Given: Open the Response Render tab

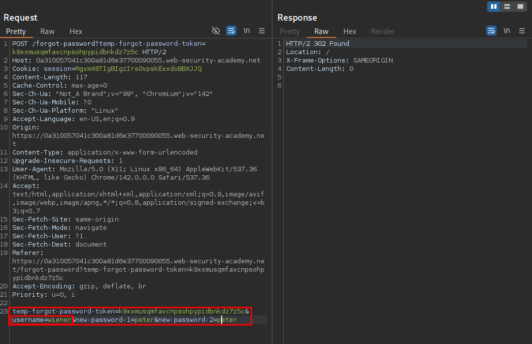Looking at the screenshot, I should (383, 31).
